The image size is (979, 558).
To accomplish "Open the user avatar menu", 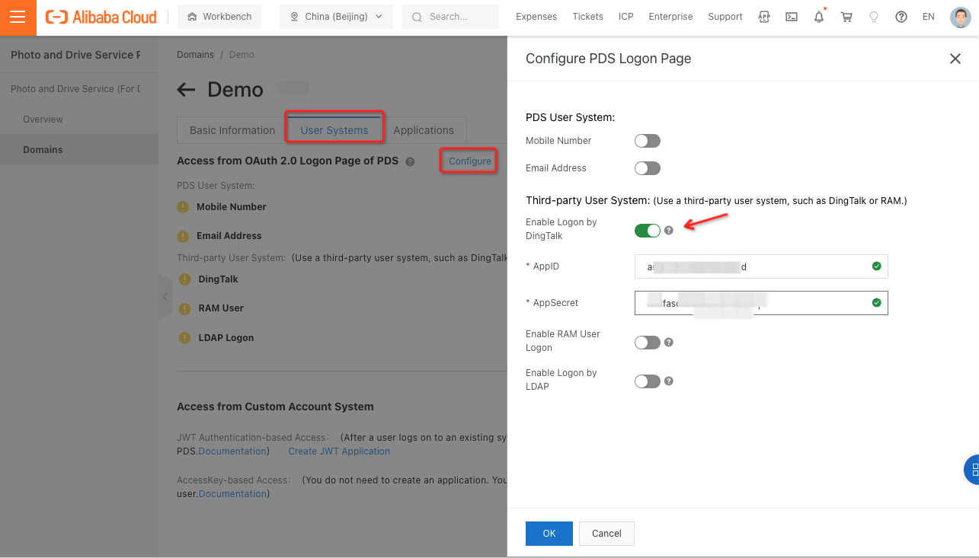I will coord(961,17).
